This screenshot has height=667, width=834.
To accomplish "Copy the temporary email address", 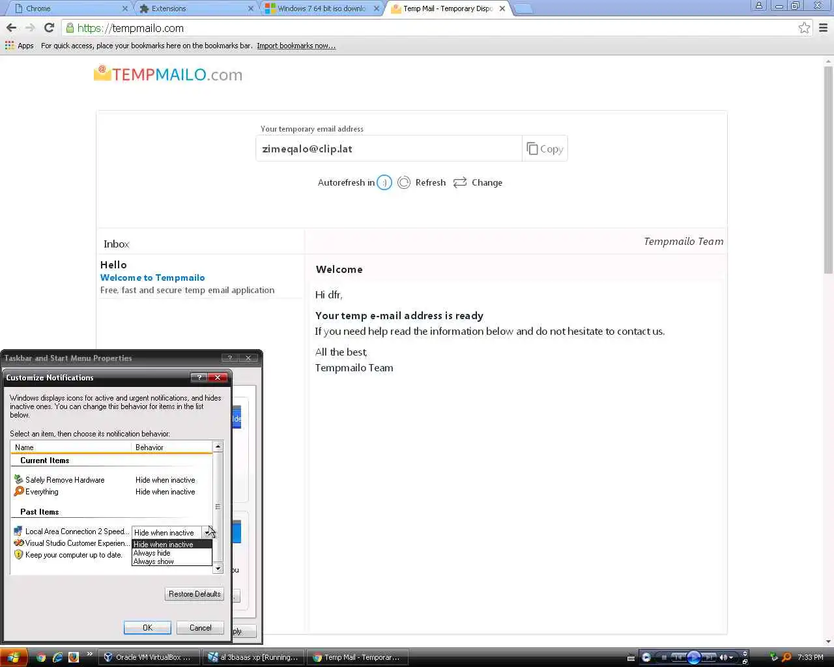I will point(545,149).
